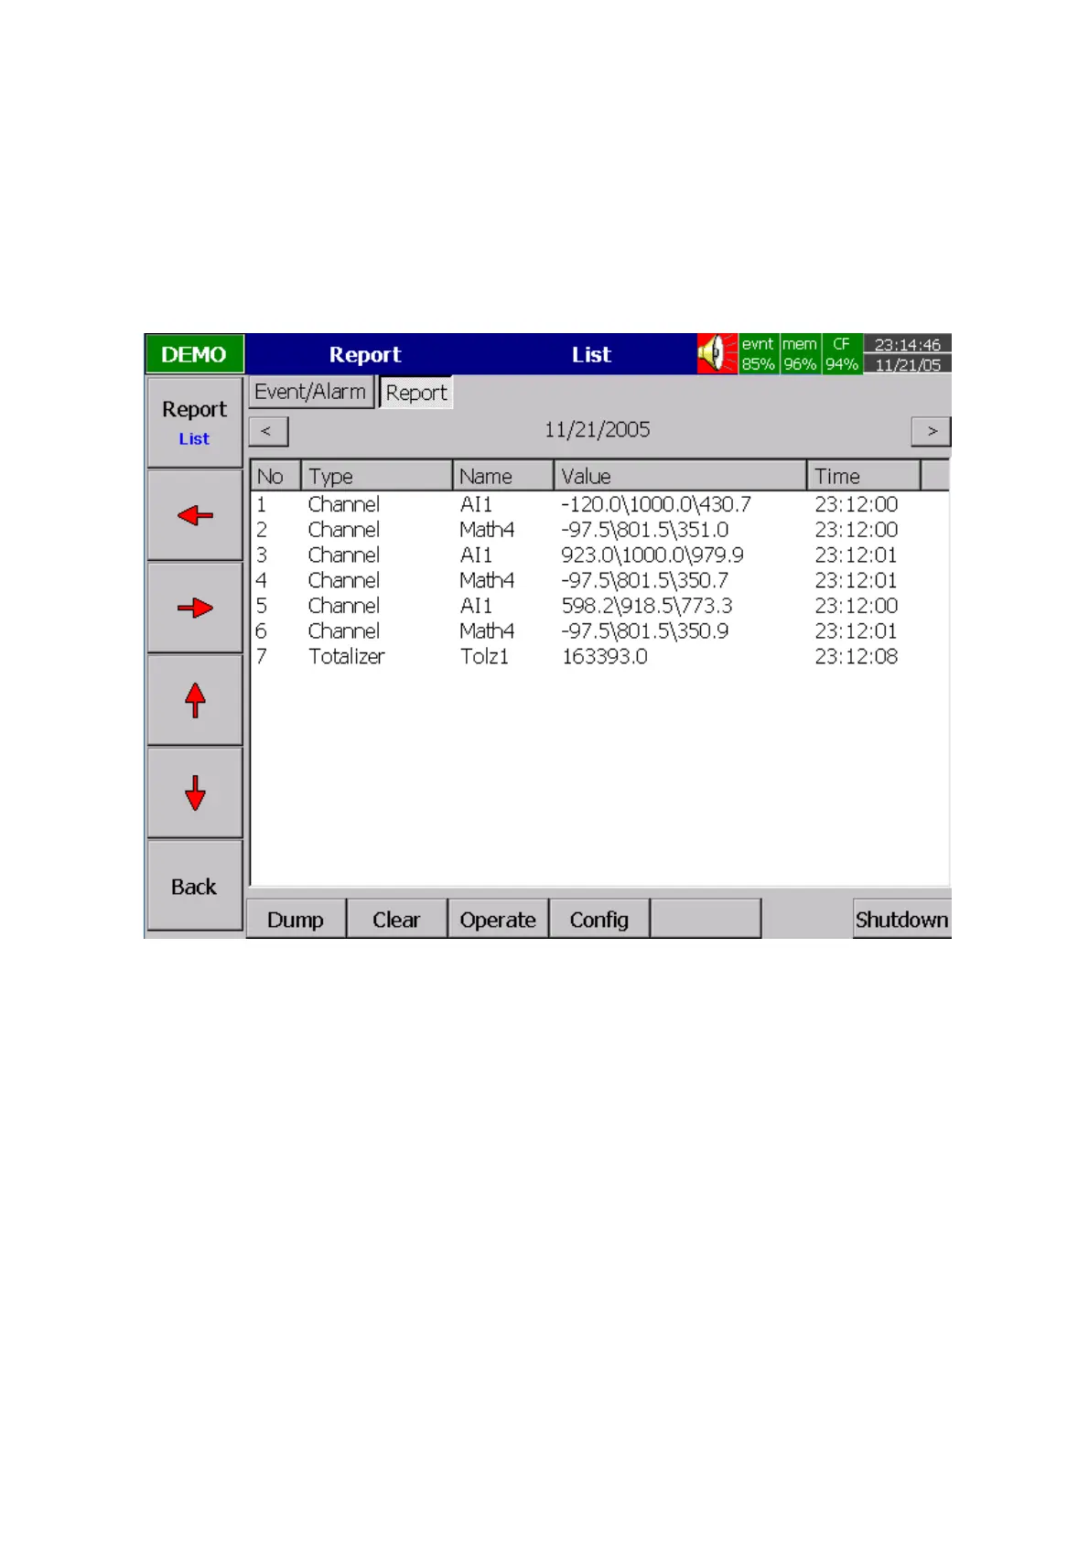Click the CF 94% indicator
This screenshot has height=1541, width=1089.
(842, 353)
